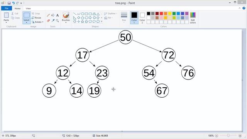Pick the black color swatch in the palette

pos(149,14)
